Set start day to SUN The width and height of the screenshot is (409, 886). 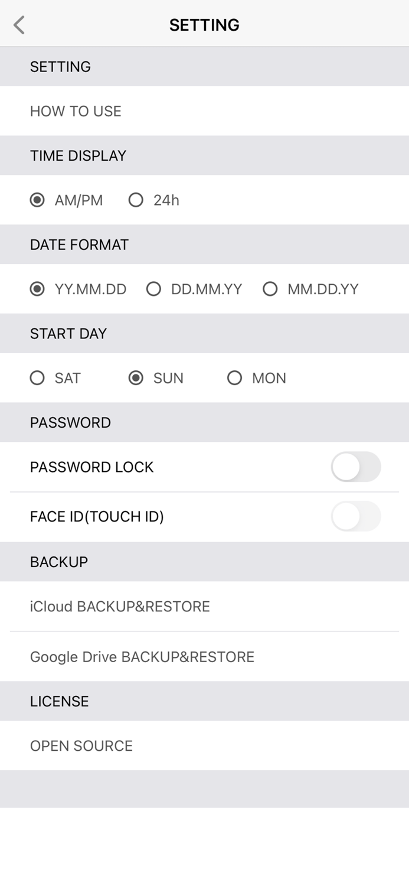[136, 378]
